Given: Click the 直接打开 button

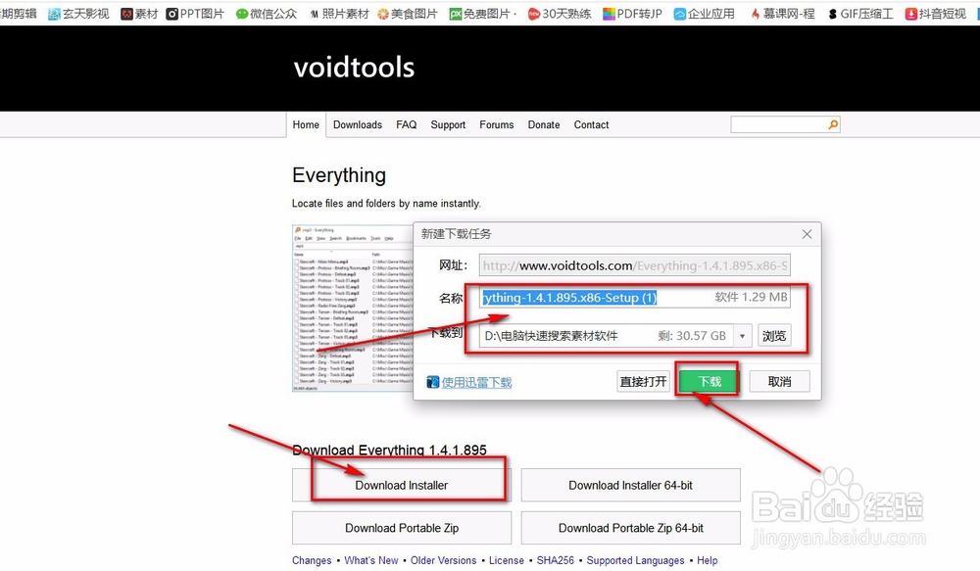Looking at the screenshot, I should [x=643, y=382].
